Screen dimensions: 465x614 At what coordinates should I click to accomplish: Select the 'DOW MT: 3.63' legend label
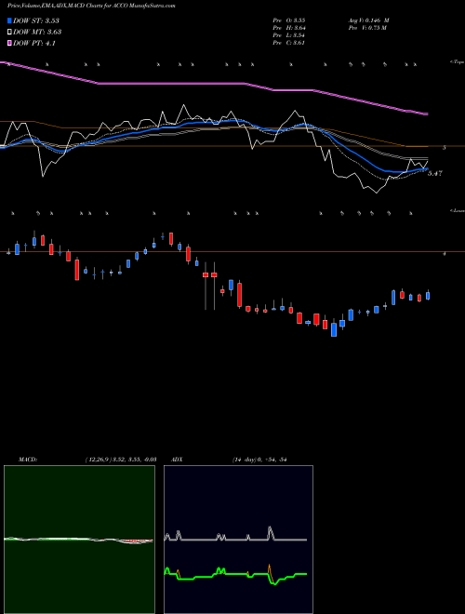37,33
